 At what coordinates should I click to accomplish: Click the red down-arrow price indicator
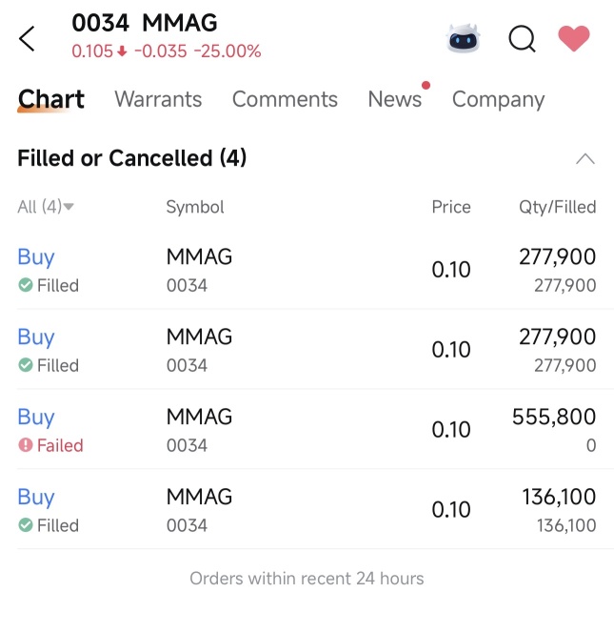tap(123, 51)
